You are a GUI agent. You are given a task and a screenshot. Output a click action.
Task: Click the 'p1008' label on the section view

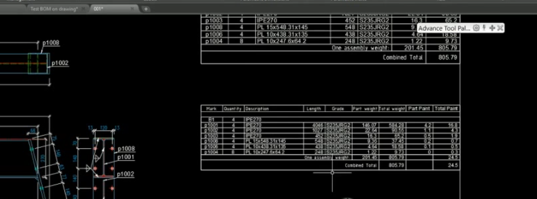point(126,149)
